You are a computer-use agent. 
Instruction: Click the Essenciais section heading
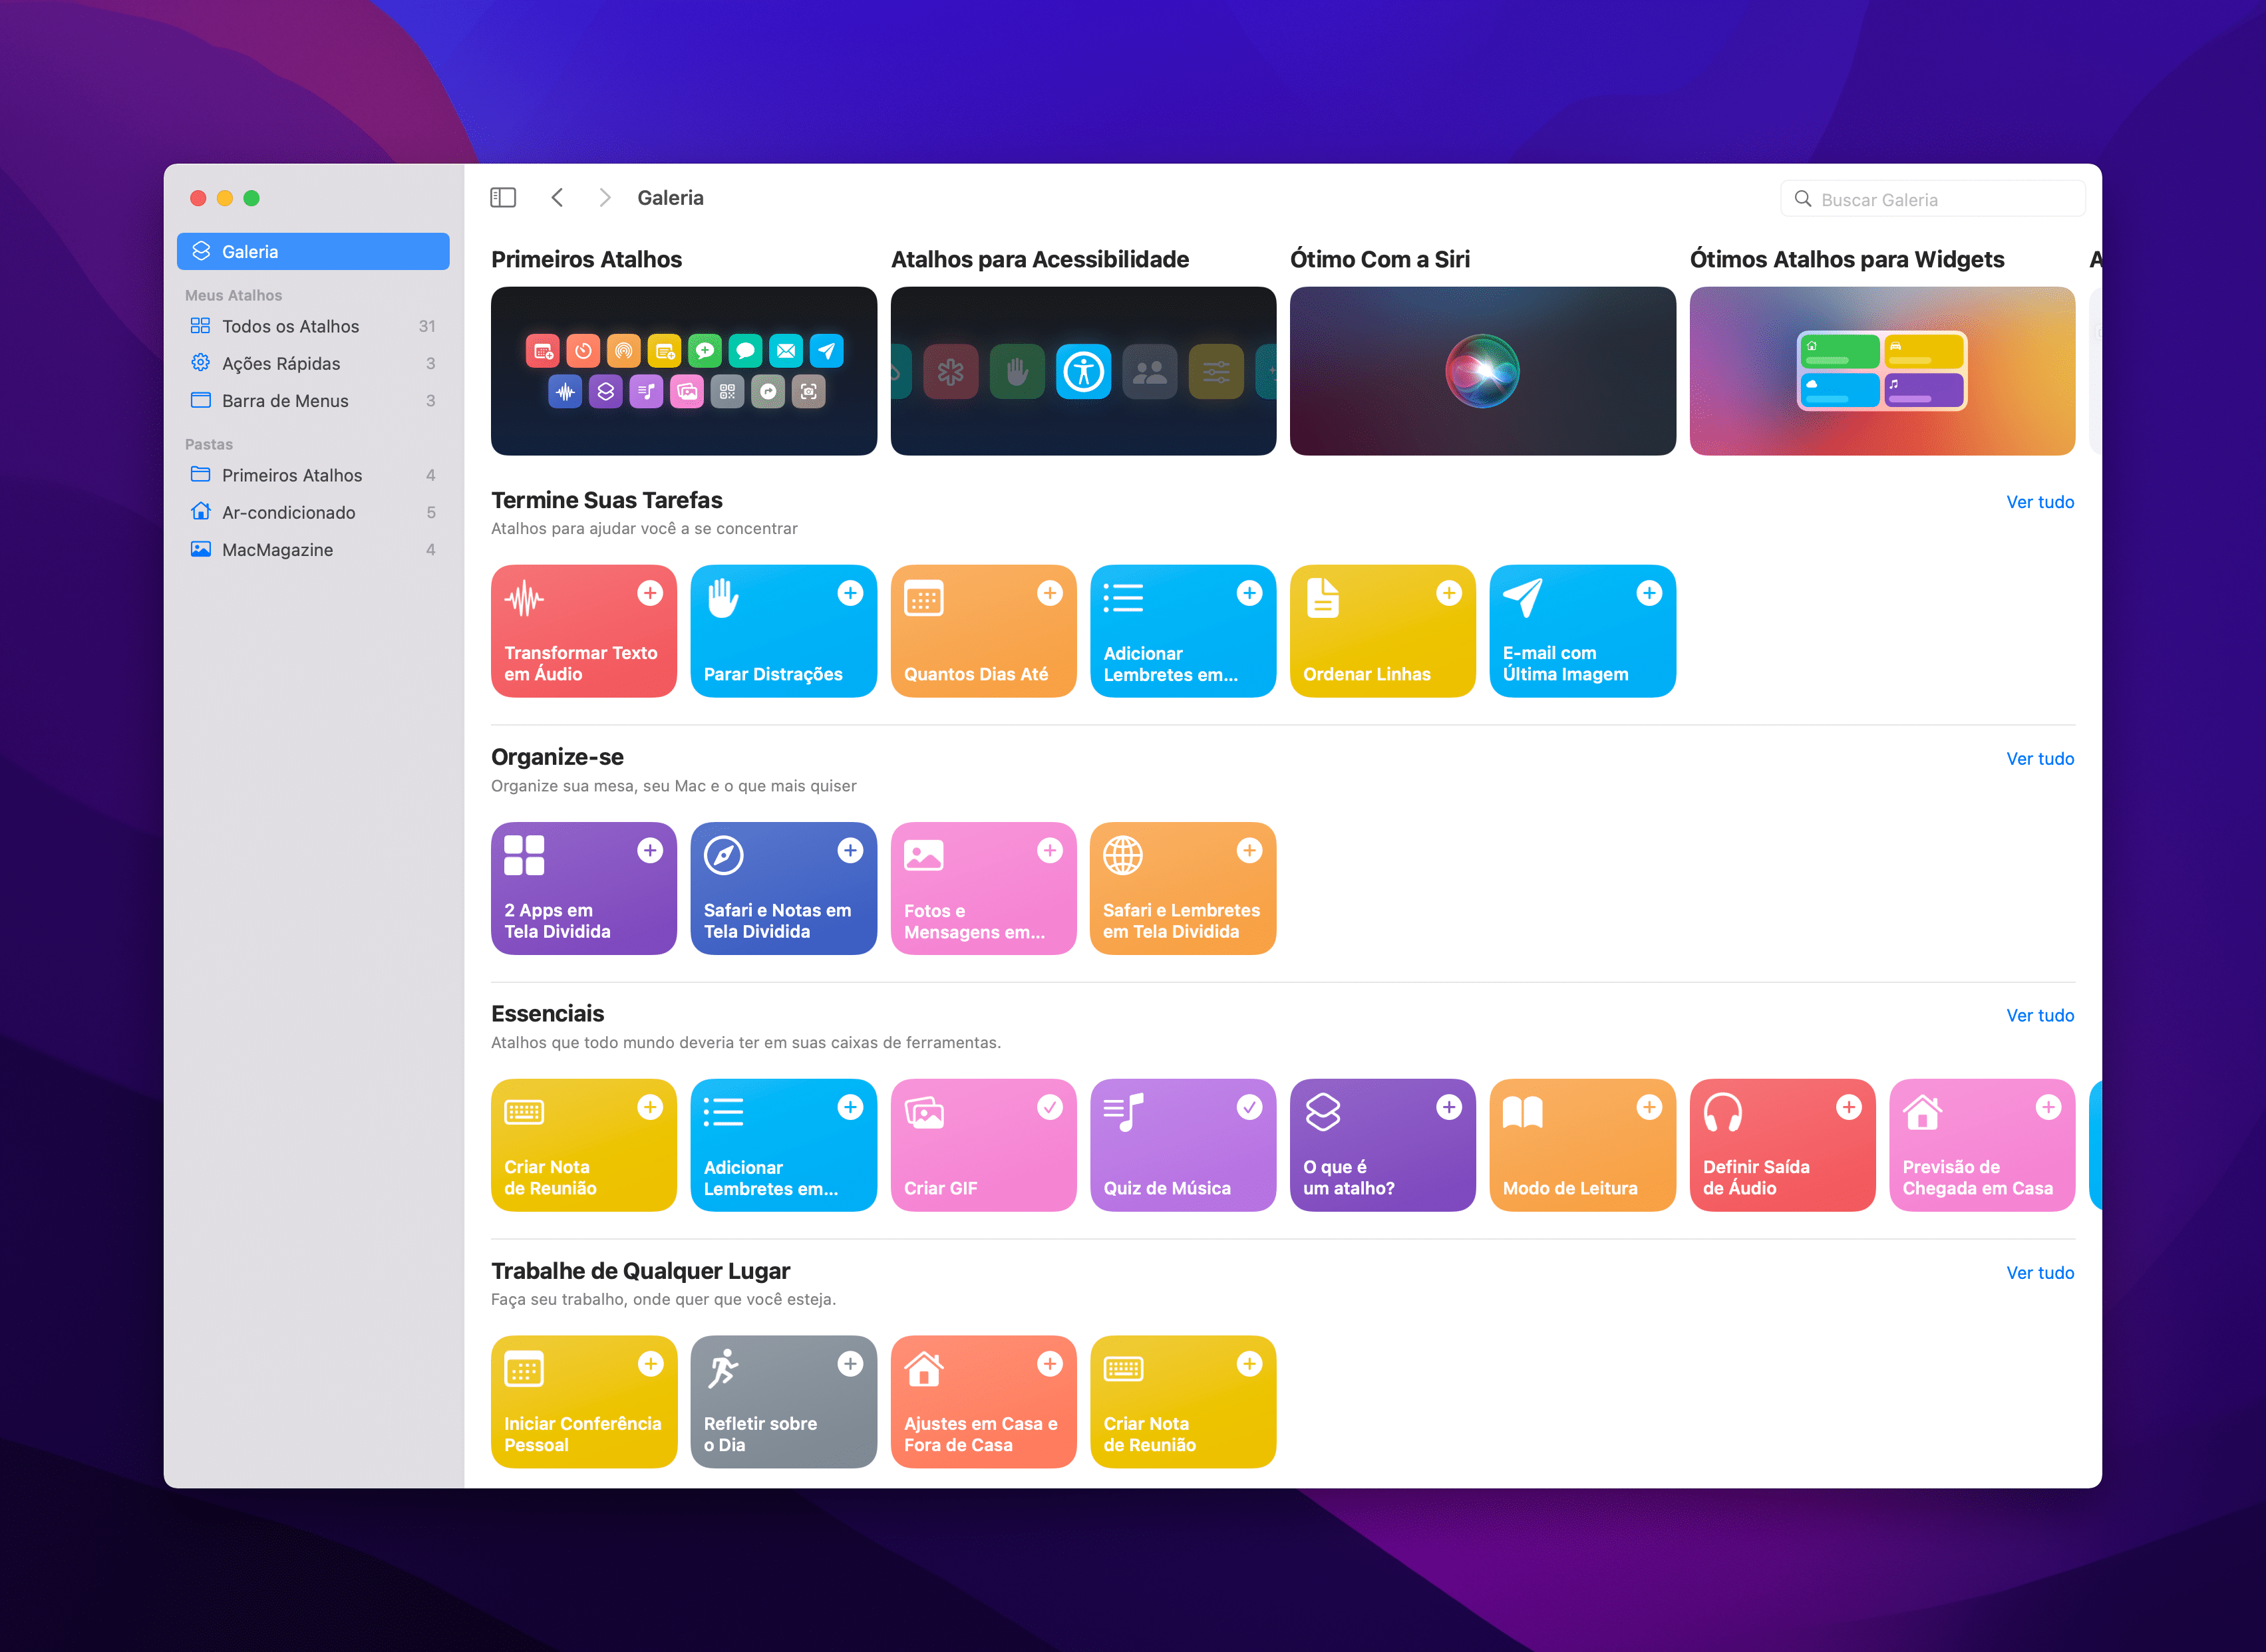coord(548,1013)
